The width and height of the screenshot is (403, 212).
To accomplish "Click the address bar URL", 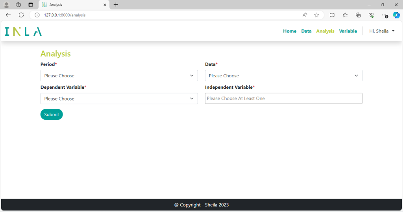I will (x=65, y=15).
